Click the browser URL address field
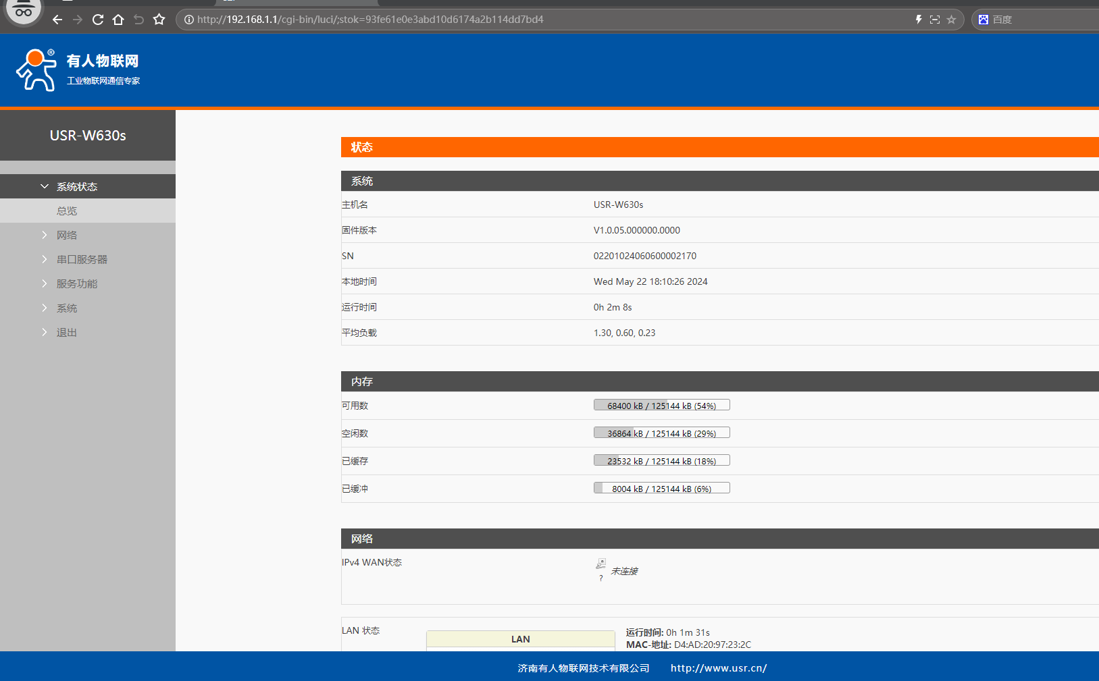The height and width of the screenshot is (681, 1099). point(473,20)
